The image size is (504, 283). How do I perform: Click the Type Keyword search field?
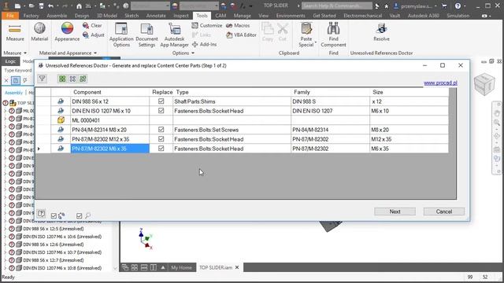[18, 70]
